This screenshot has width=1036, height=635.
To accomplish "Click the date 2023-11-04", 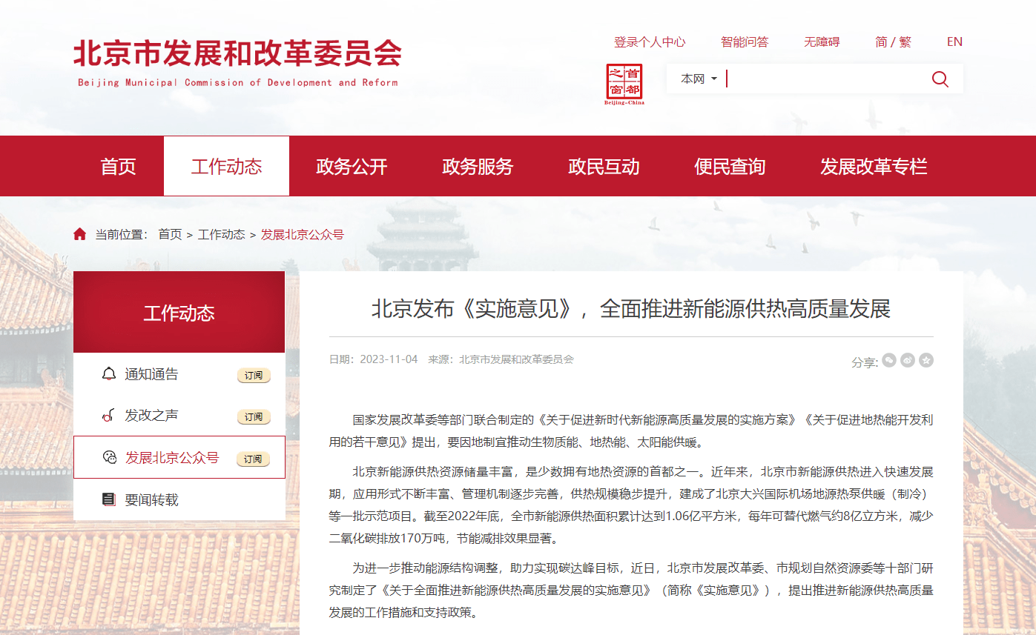I will pyautogui.click(x=389, y=359).
